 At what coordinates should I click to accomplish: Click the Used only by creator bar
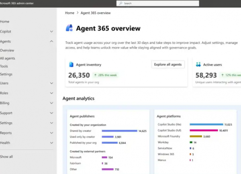coord(108,137)
